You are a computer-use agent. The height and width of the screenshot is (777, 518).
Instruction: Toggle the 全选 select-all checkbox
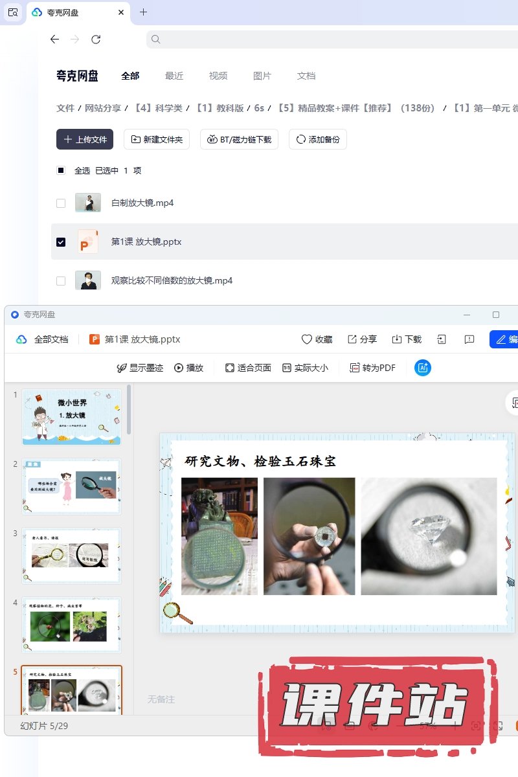(61, 171)
